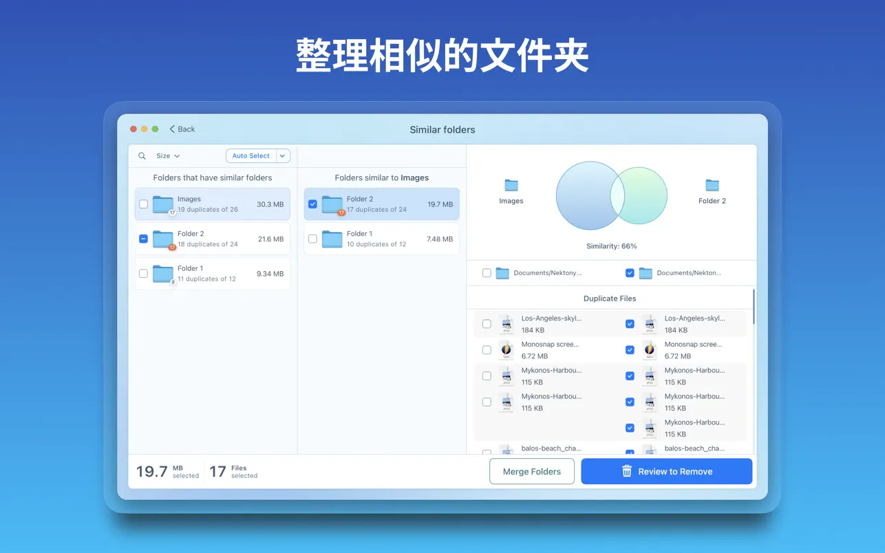885x553 pixels.
Task: Click the trash icon on Review to Remove
Action: click(x=627, y=472)
